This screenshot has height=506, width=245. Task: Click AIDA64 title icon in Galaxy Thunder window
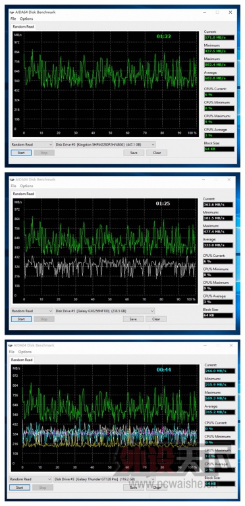[11, 345]
